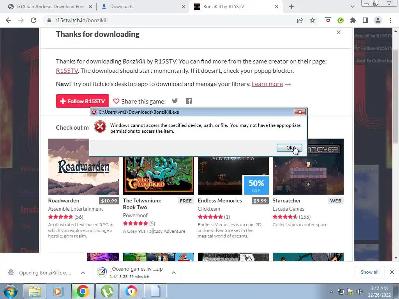Open a new tab with plus button

[291, 7]
